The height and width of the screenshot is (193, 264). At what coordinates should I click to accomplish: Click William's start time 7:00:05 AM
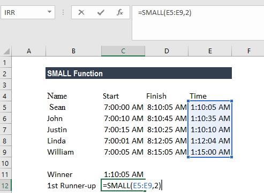pyautogui.click(x=123, y=152)
